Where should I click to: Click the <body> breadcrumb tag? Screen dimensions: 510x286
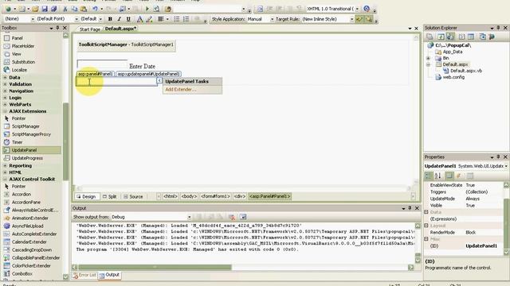[x=189, y=196]
